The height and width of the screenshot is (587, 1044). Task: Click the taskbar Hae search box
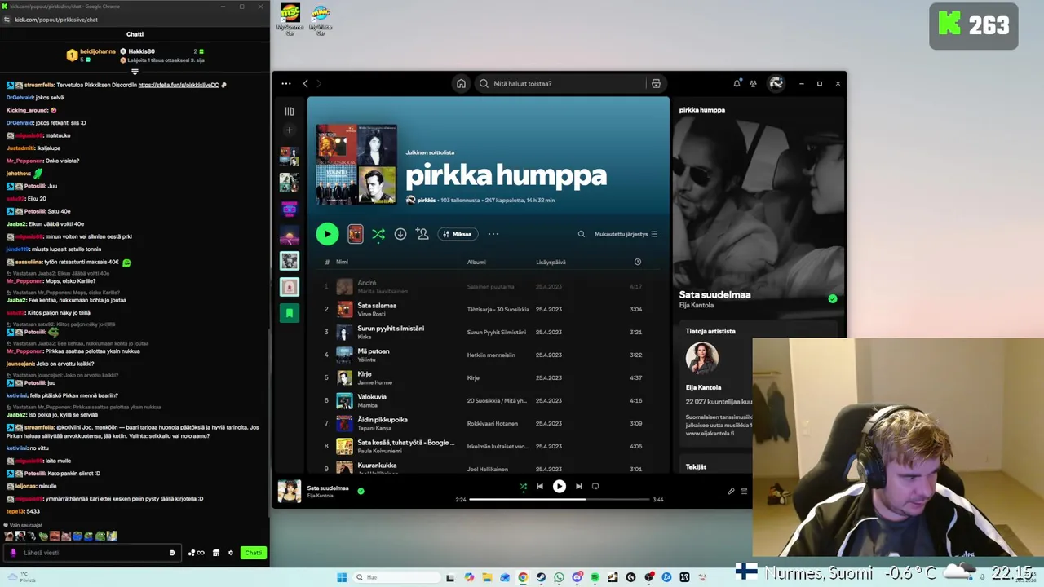pyautogui.click(x=396, y=577)
